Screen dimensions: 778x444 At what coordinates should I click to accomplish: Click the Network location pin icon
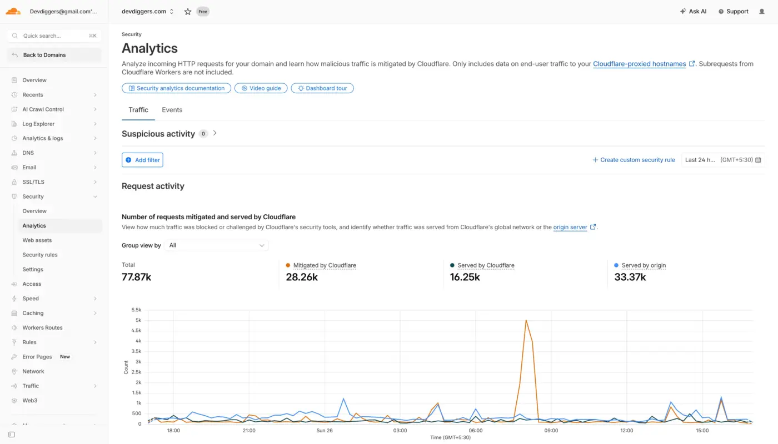[x=14, y=371]
